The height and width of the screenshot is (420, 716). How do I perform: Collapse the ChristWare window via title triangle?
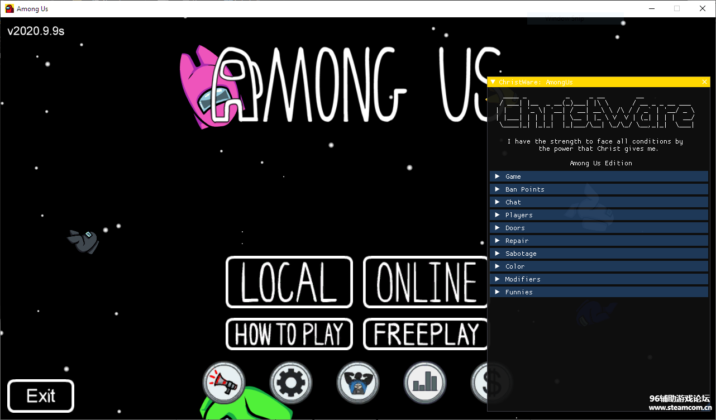[x=493, y=82]
